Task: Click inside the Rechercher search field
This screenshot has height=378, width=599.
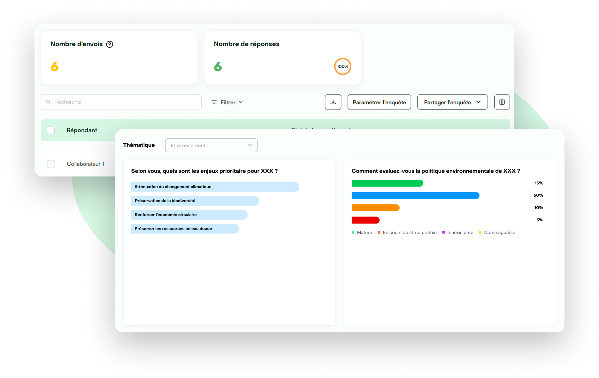Action: click(121, 102)
